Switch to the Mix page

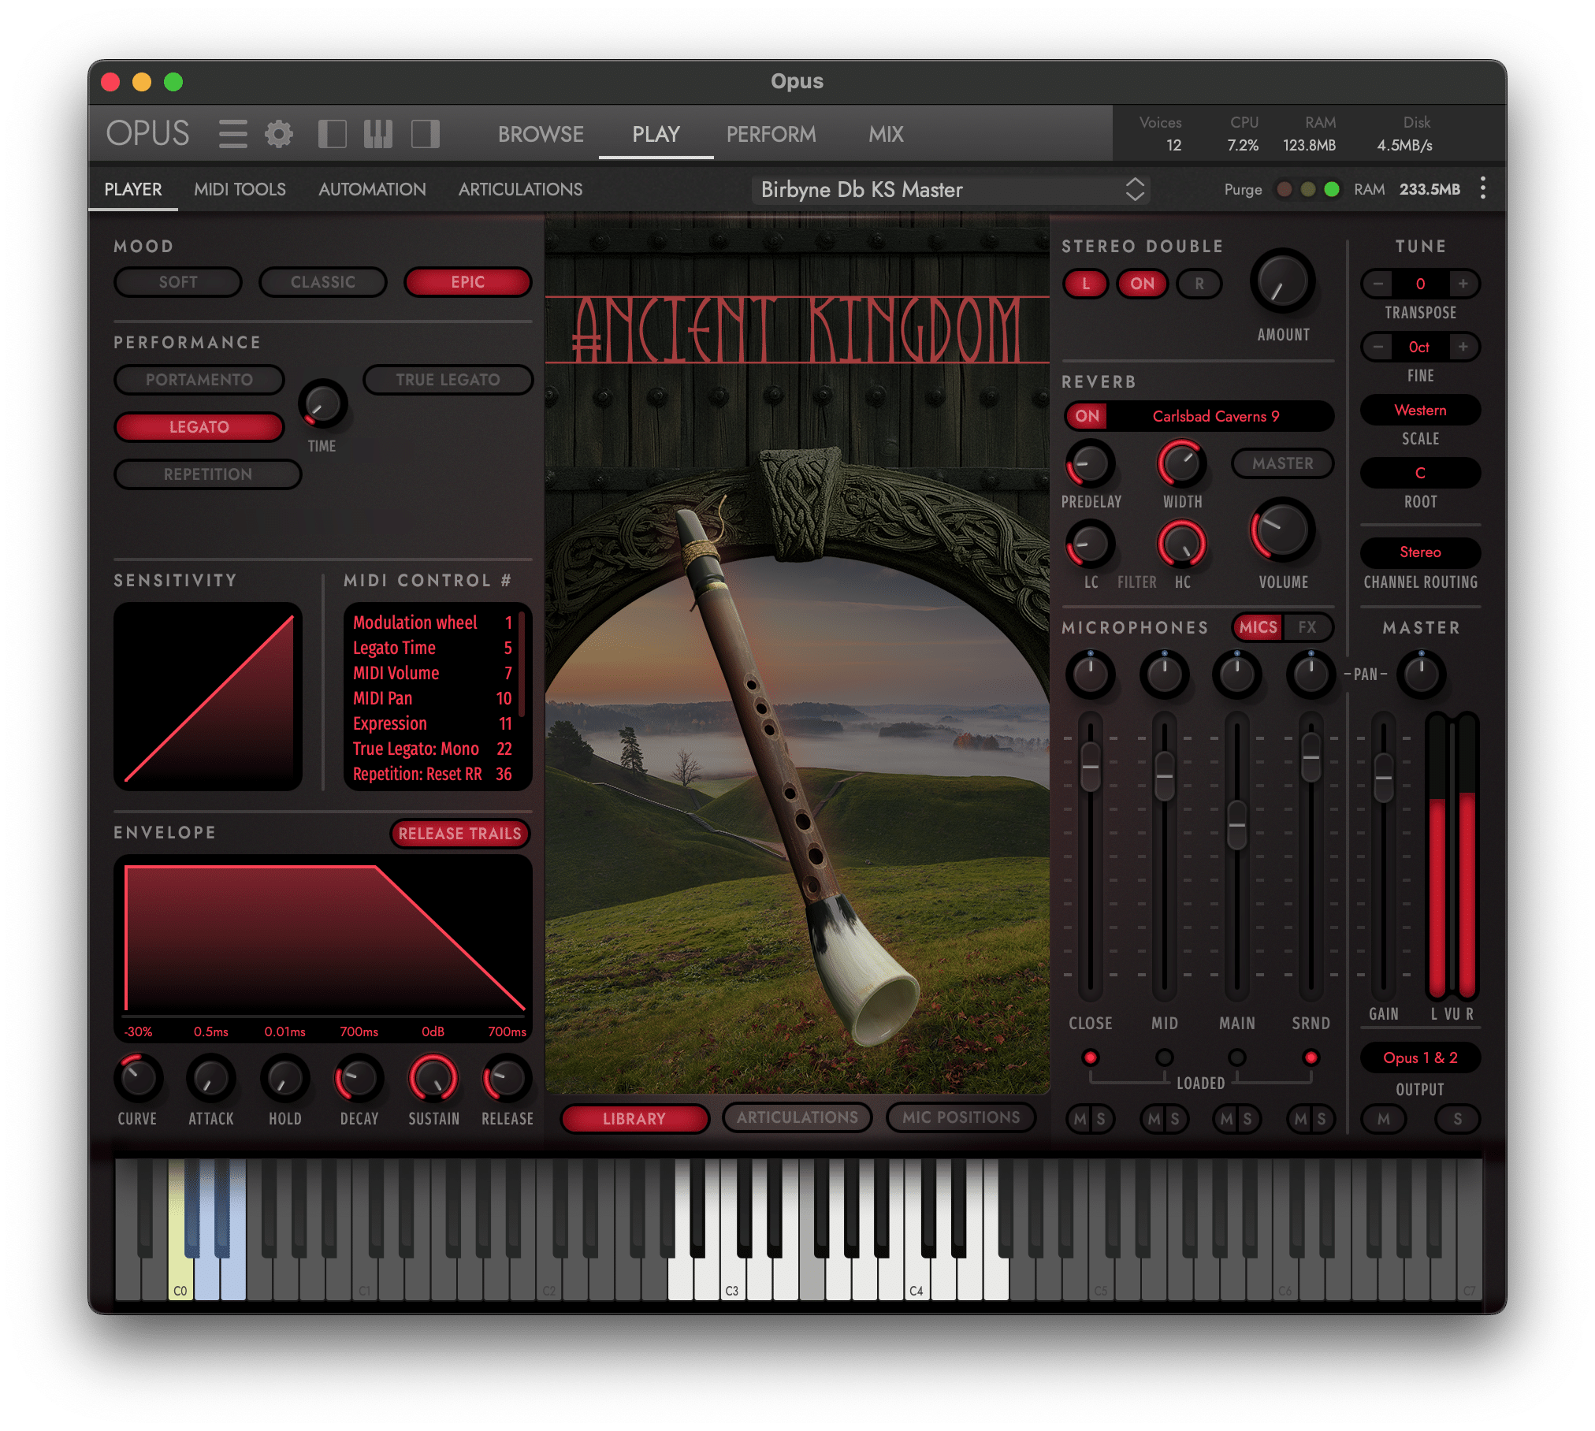[886, 134]
